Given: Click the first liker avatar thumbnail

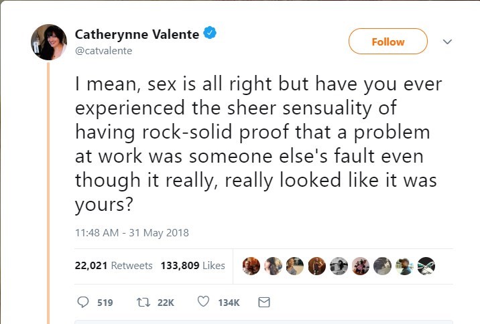Looking at the screenshot, I should 251,266.
